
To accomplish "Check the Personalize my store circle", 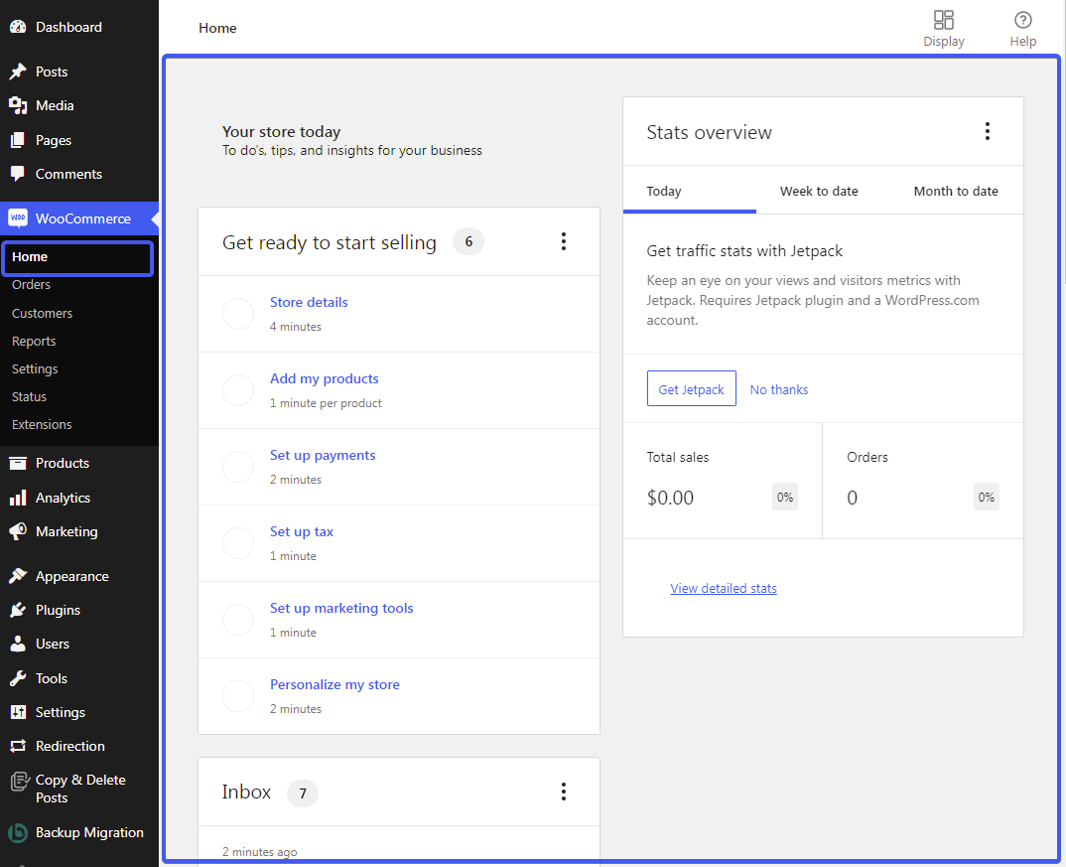I will 238,696.
